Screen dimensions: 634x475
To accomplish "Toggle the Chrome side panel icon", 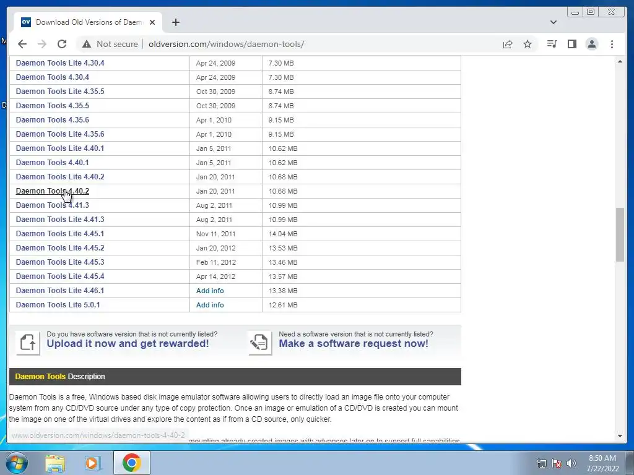I will [x=571, y=44].
